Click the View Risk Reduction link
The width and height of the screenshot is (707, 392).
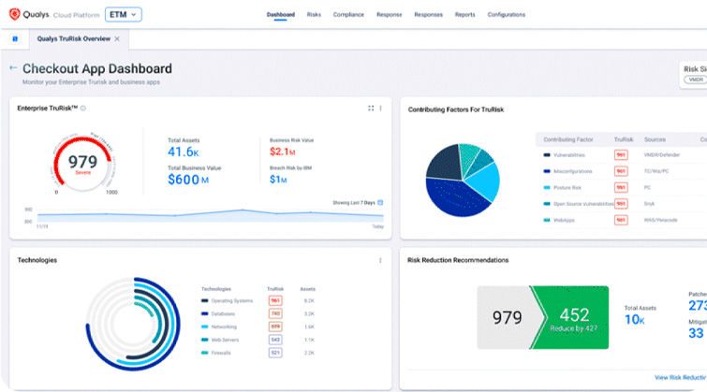[x=680, y=376]
